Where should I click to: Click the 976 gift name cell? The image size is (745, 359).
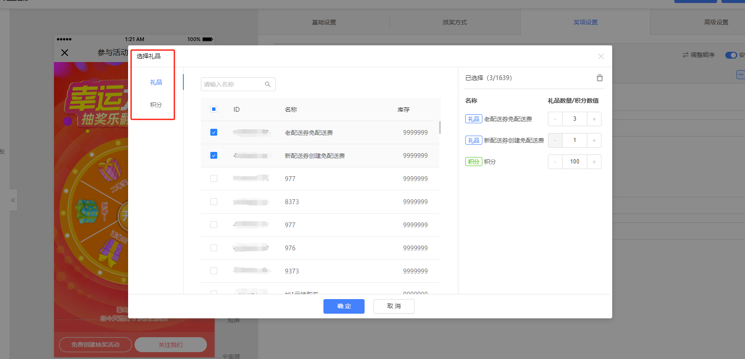[290, 248]
